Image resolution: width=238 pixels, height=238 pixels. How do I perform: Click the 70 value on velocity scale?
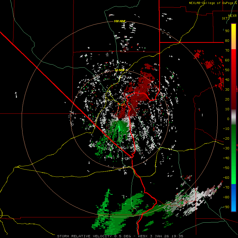[227, 51]
